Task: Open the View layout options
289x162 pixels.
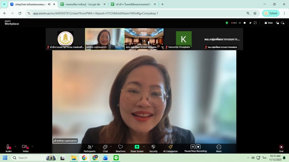Action: click(268, 23)
